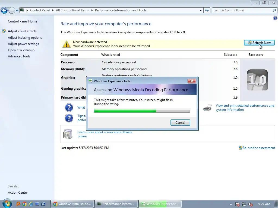The height and width of the screenshot is (208, 278).
Task: Click the hard disk subscore 5.9
Action: 235,97
